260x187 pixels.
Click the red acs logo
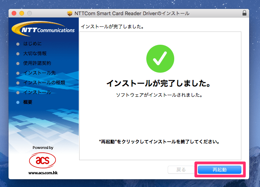pyautogui.click(x=42, y=161)
